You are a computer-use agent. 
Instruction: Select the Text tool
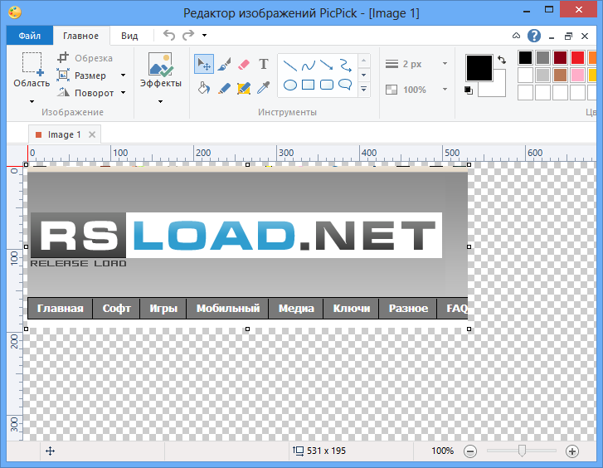[264, 64]
